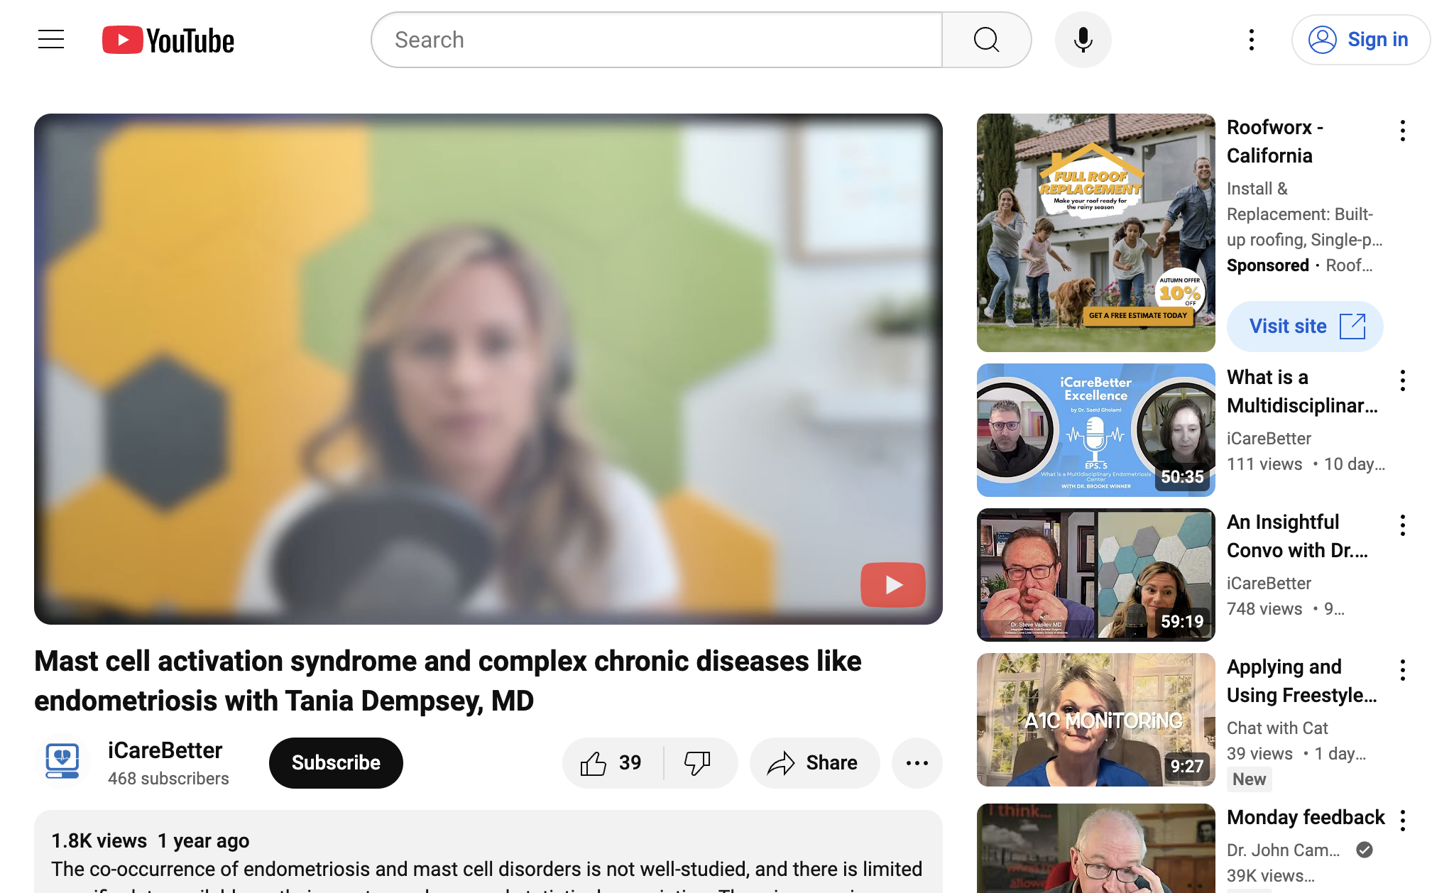Click '468 subscribers' text
Image resolution: width=1454 pixels, height=893 pixels.
[168, 779]
